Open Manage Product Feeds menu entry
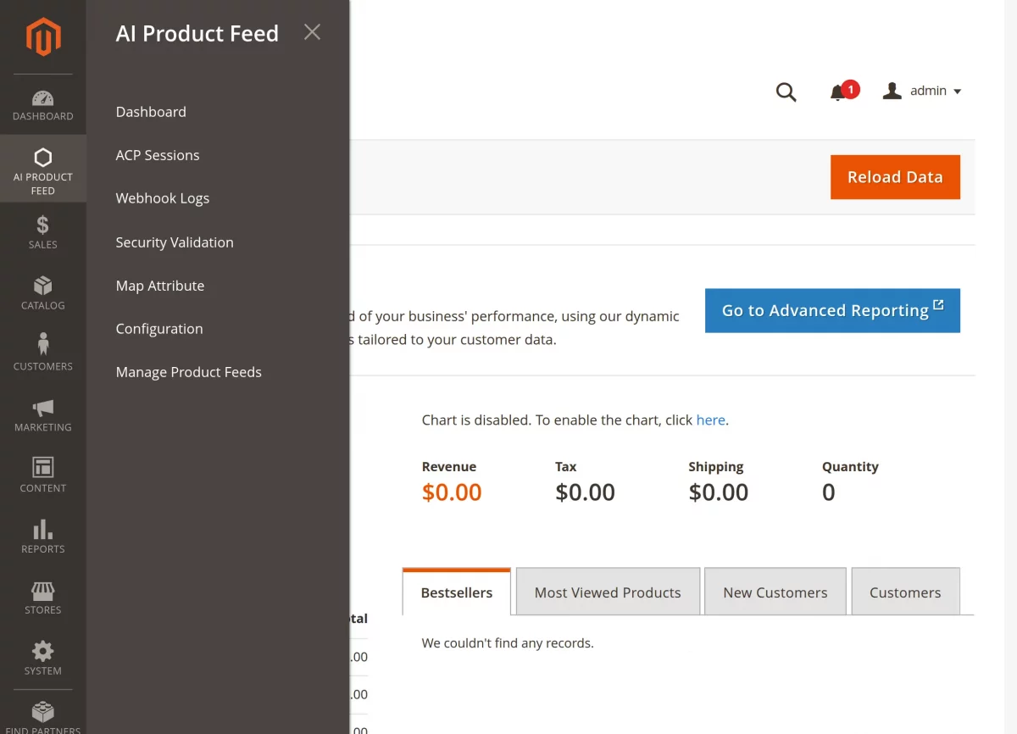Image resolution: width=1017 pixels, height=734 pixels. click(188, 371)
